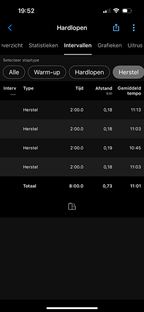144x312 pixels.
Task: Select the Alle step type filter
Action: point(14,72)
